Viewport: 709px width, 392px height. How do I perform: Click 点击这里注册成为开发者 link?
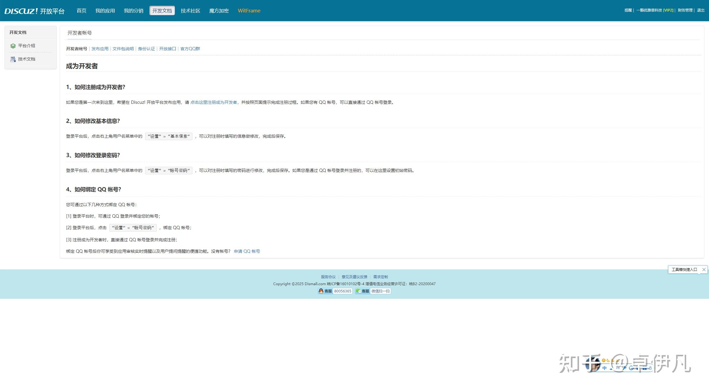pos(214,102)
